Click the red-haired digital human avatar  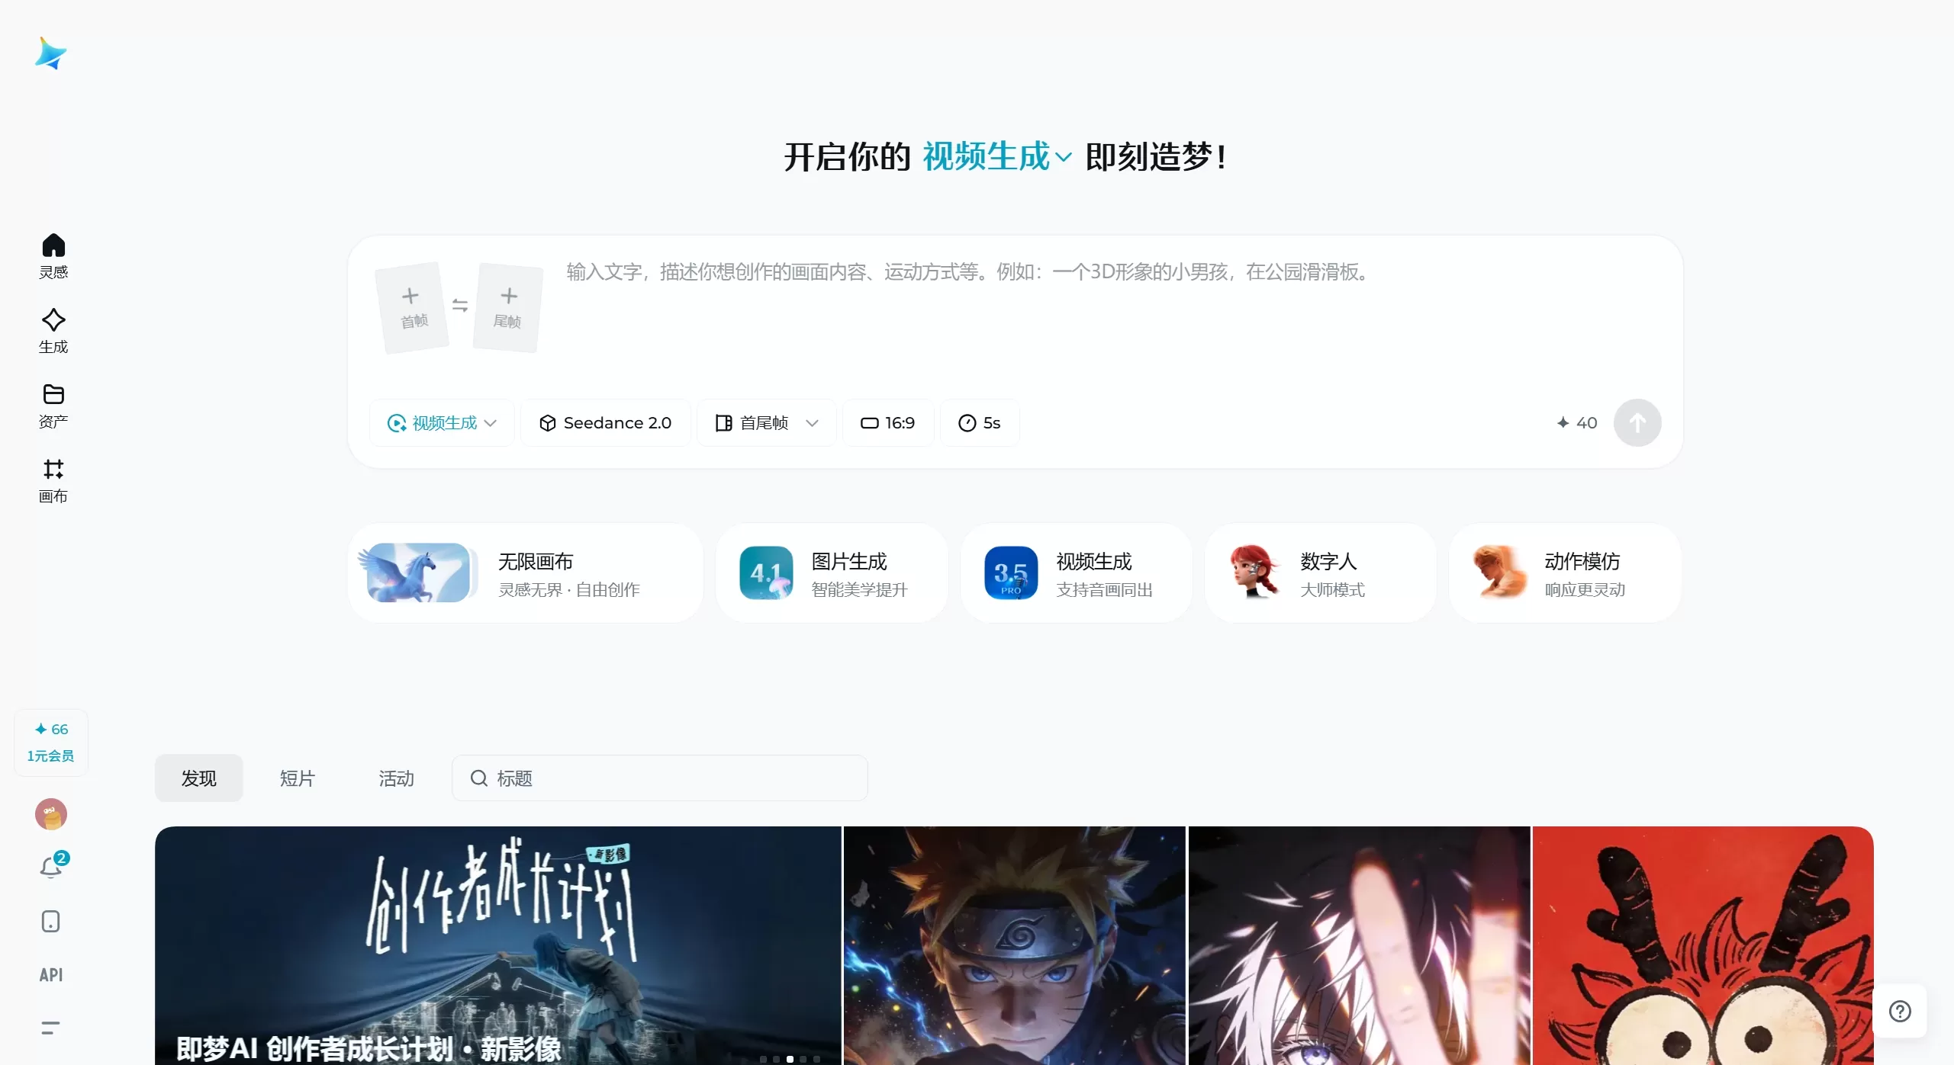(x=1255, y=572)
